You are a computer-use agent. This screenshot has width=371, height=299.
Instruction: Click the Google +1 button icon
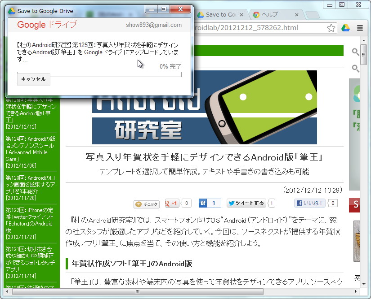(x=171, y=203)
